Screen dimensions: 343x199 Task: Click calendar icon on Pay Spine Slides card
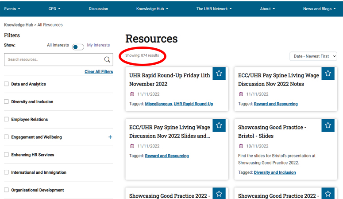pyautogui.click(x=132, y=146)
